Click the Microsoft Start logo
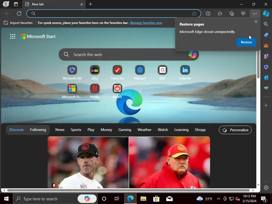This screenshot has width=272, height=204. coord(38,36)
